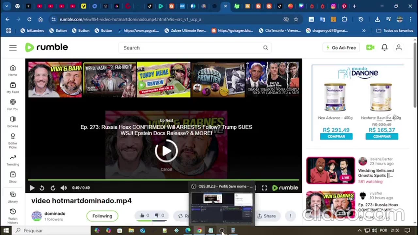
Task: Click the Rumble logo
Action: click(x=47, y=47)
